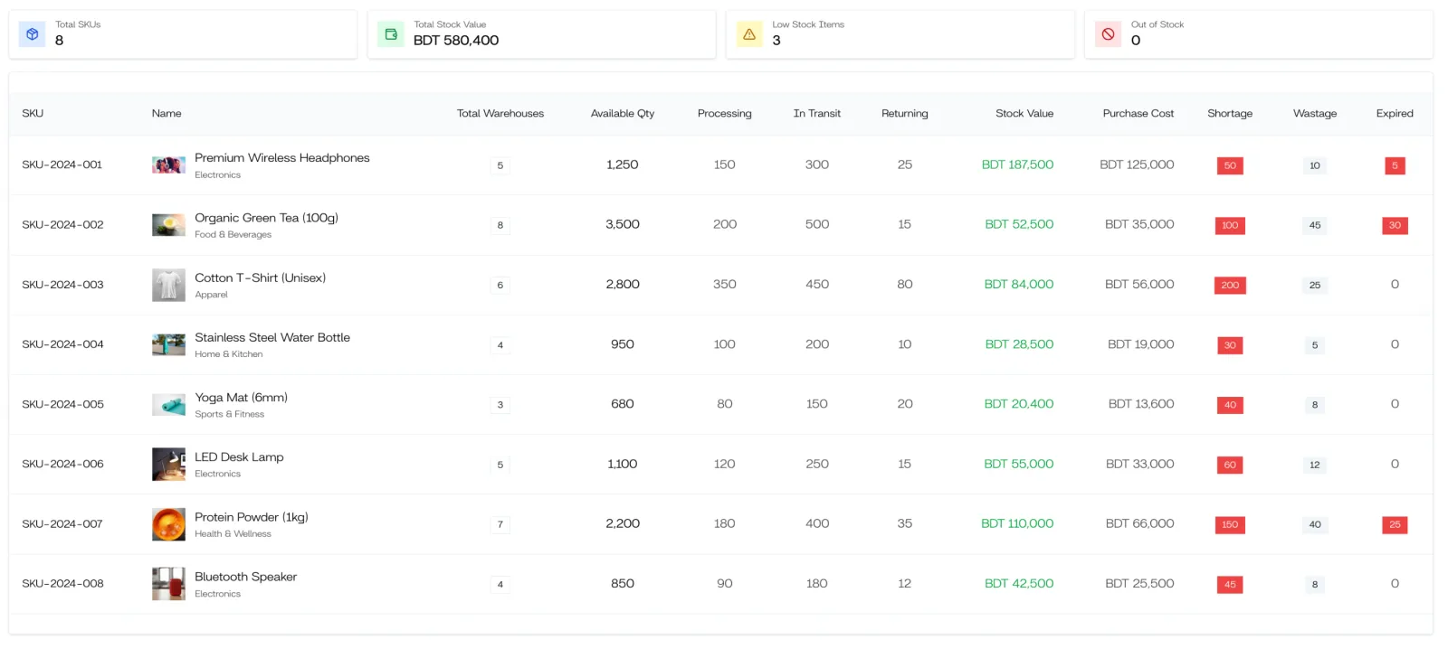Click red expired badge 25 for Protein Powder

[1395, 524]
